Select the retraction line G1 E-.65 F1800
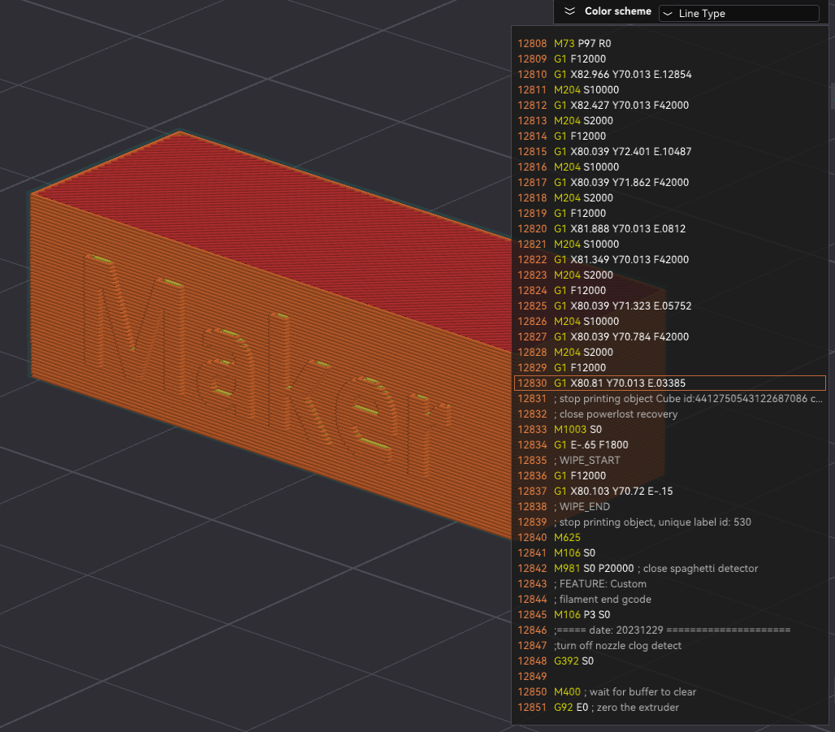Image resolution: width=835 pixels, height=732 pixels. pos(591,445)
